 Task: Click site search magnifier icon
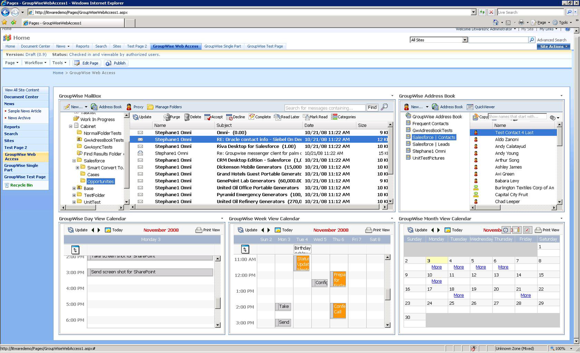click(x=532, y=40)
